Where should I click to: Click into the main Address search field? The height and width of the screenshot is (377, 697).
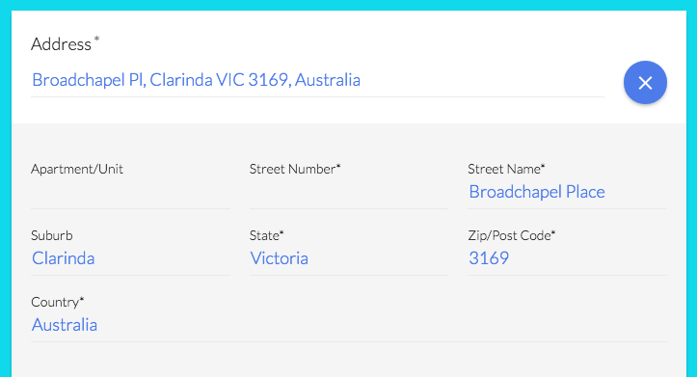click(x=317, y=80)
